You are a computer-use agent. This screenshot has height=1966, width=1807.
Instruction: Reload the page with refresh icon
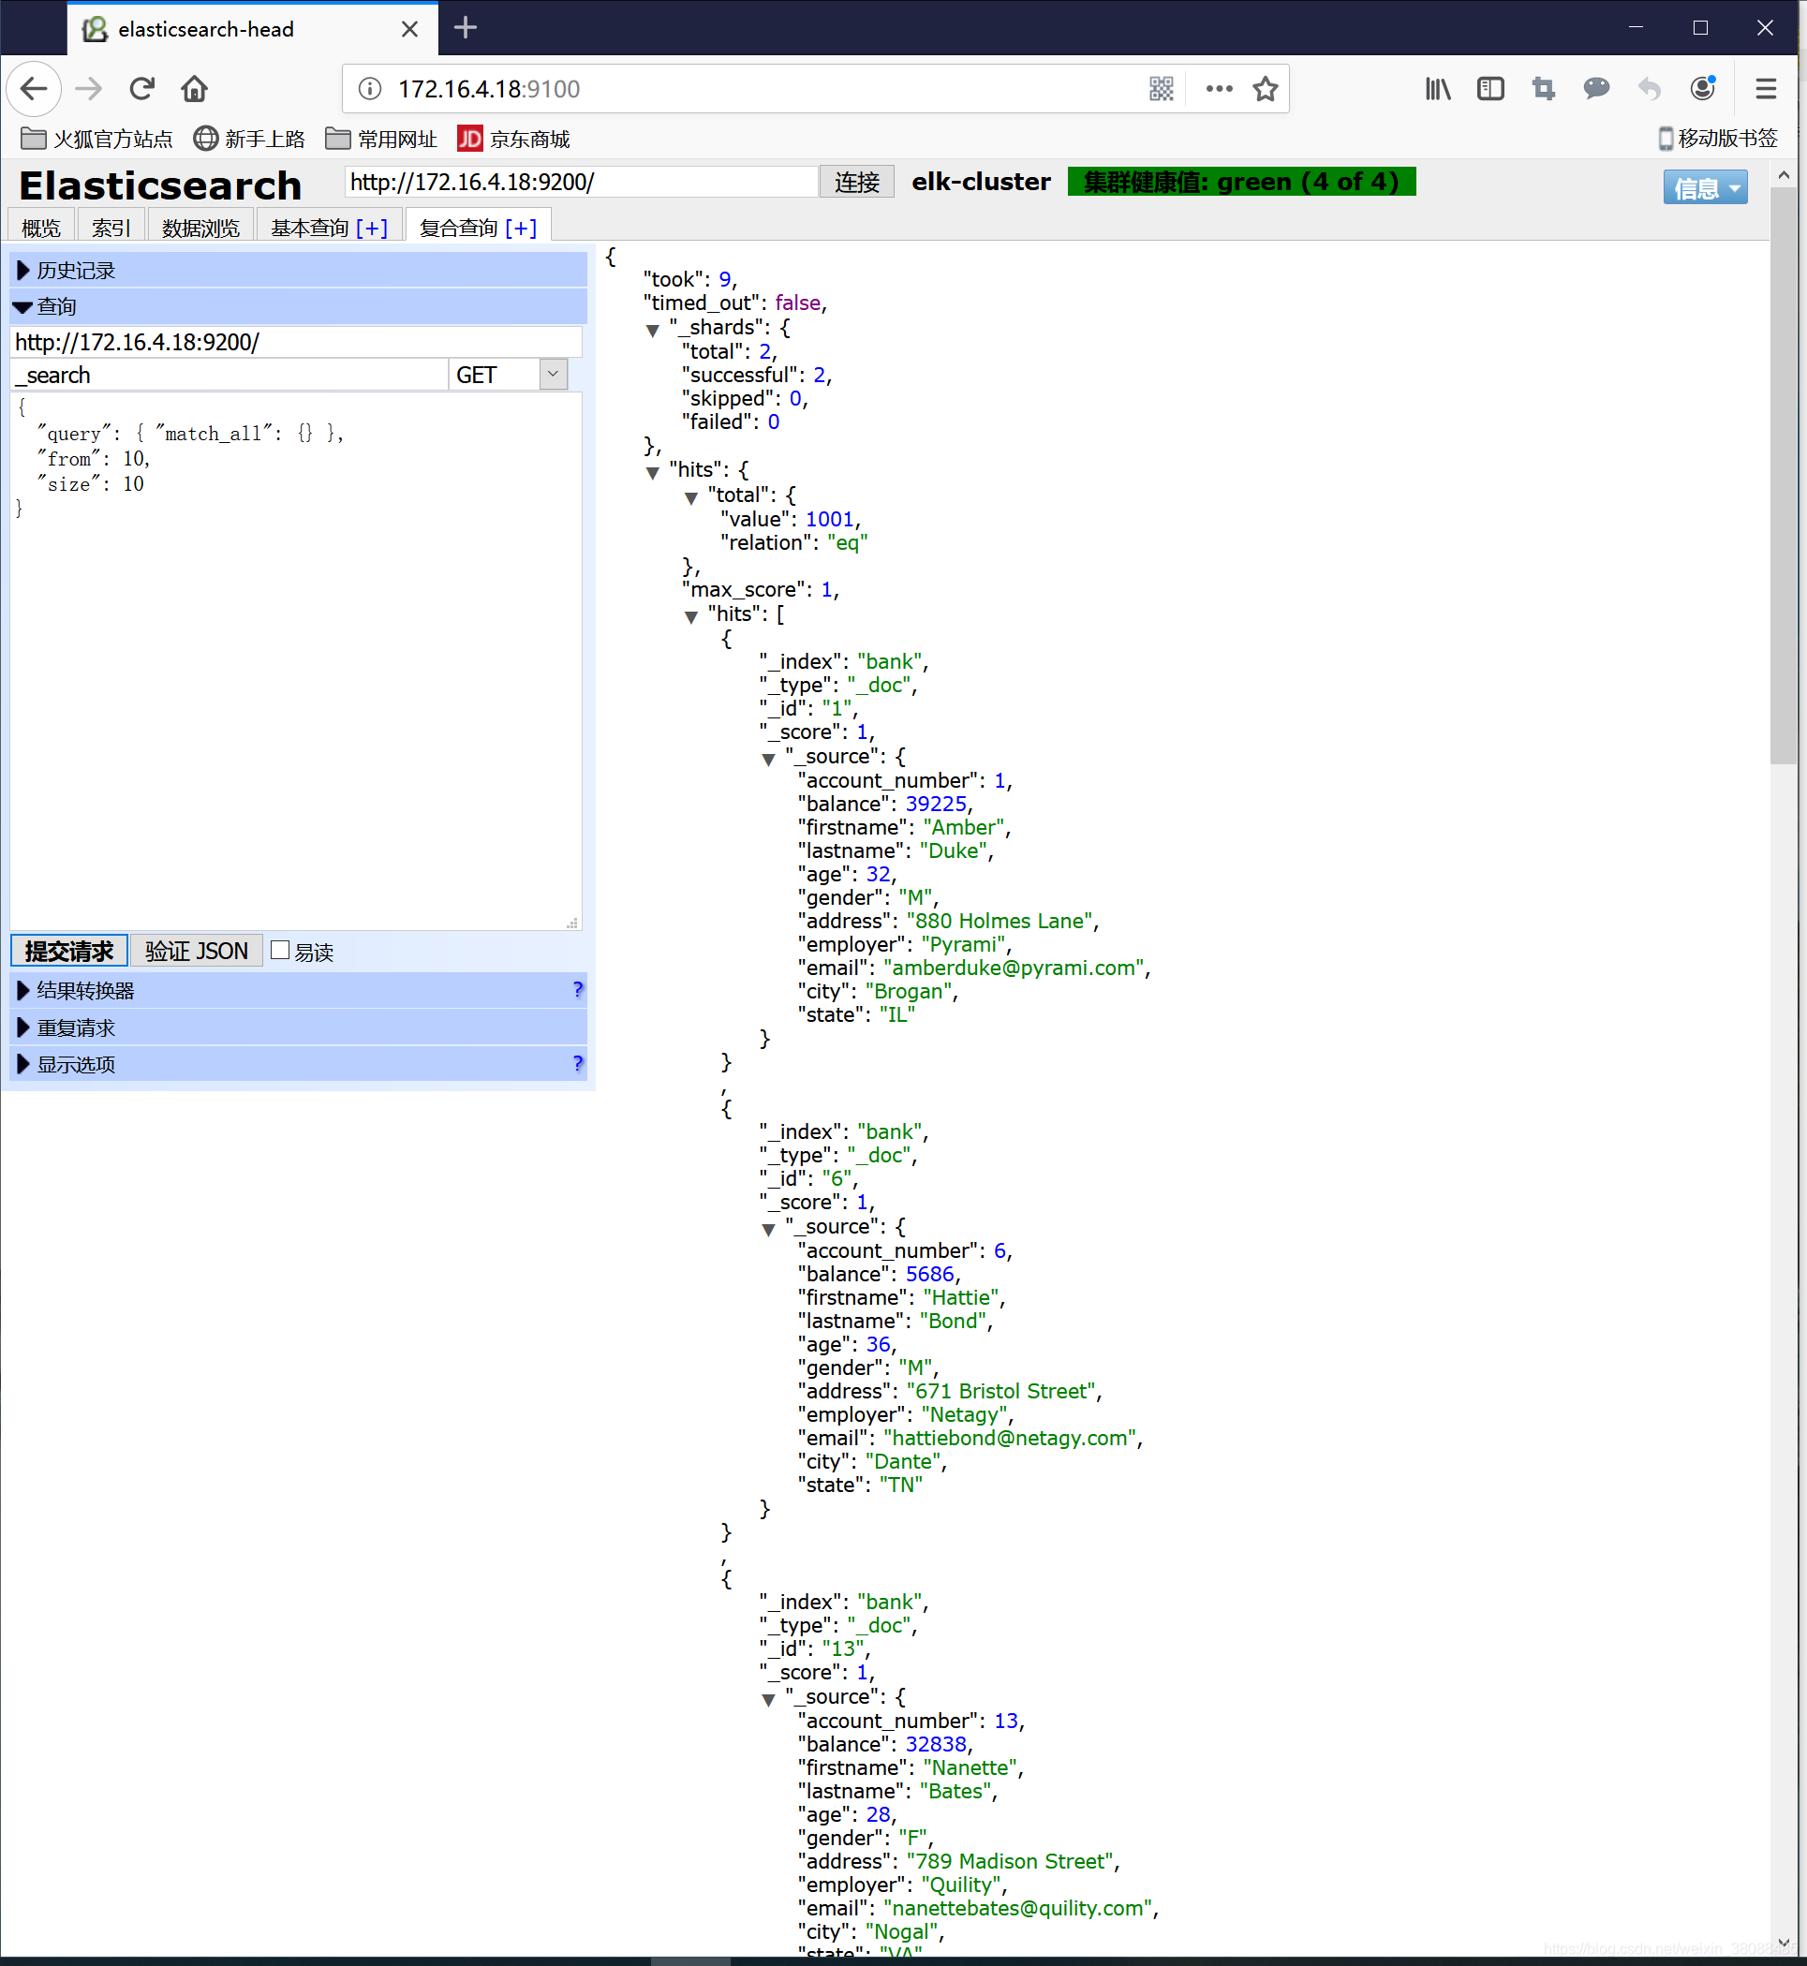(141, 89)
